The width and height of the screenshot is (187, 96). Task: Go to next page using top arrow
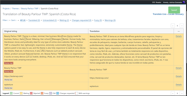click(182, 26)
